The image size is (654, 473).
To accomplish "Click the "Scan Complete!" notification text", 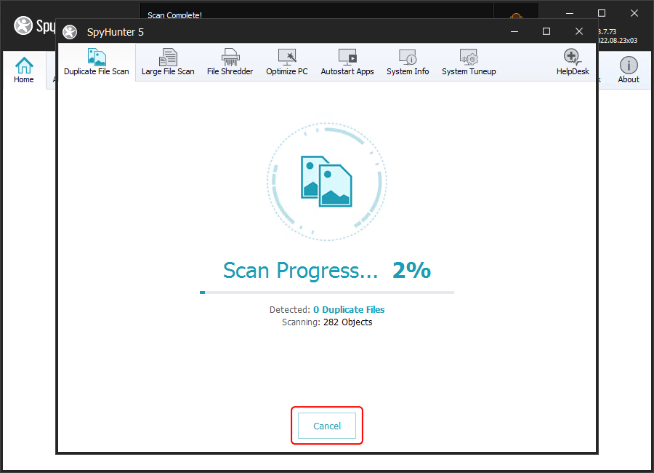I will click(174, 15).
